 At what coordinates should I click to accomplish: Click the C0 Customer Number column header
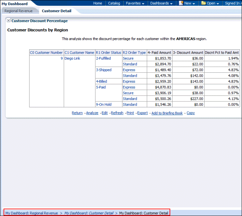(x=46, y=53)
